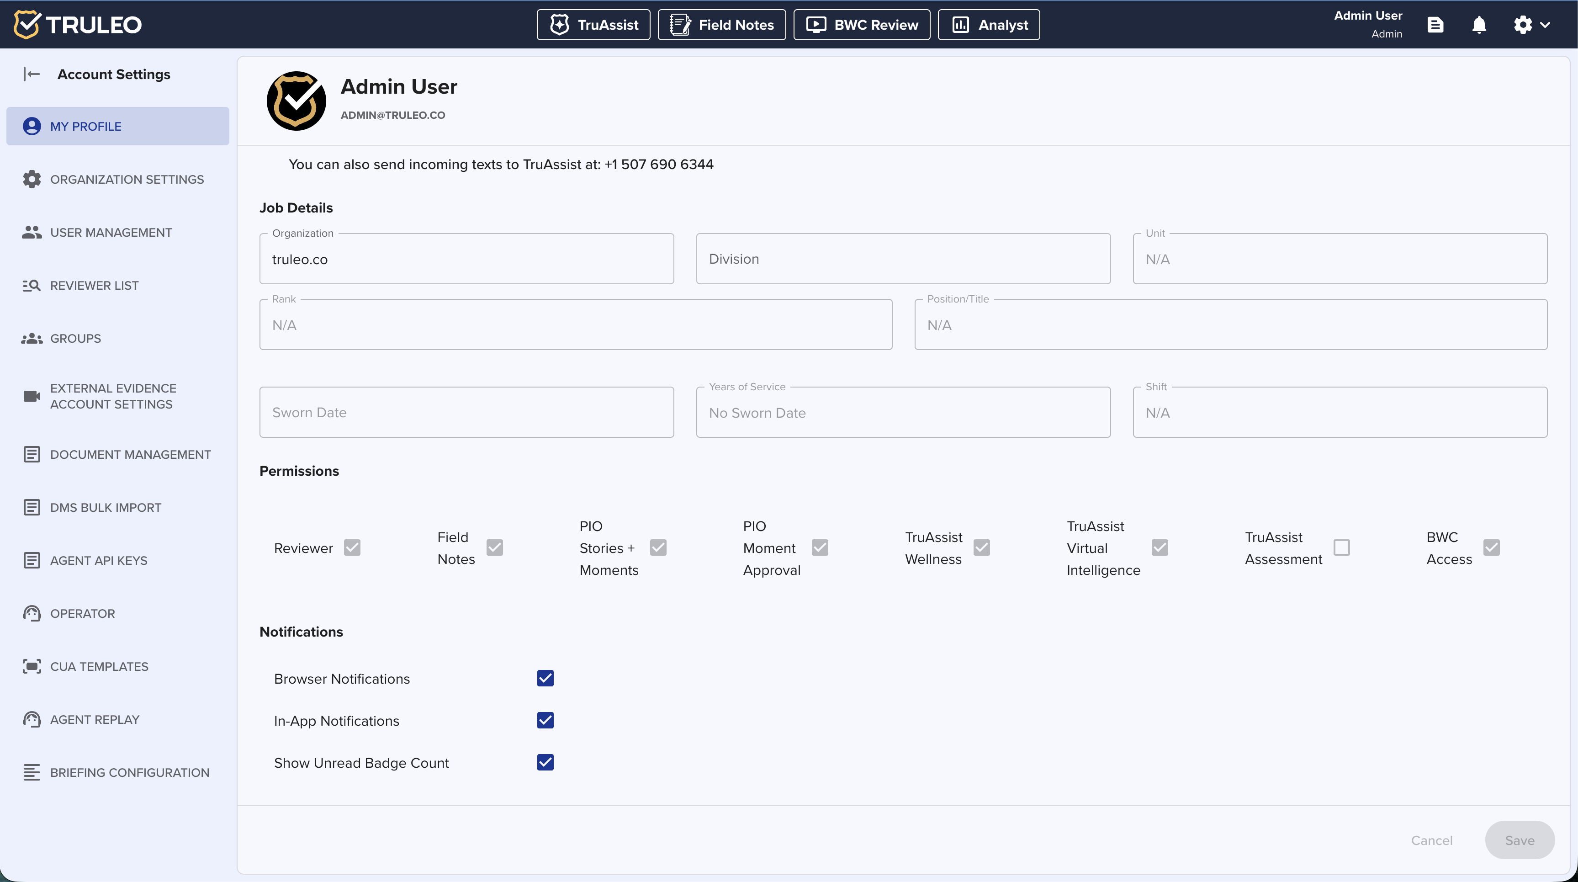
Task: Toggle PIO Moment Approval checkbox
Action: click(x=820, y=547)
